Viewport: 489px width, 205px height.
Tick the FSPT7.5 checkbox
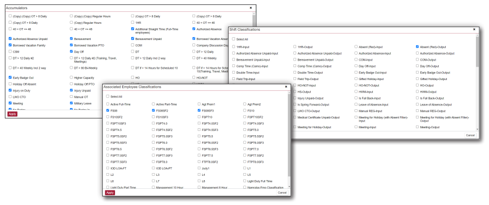[x=199, y=155]
